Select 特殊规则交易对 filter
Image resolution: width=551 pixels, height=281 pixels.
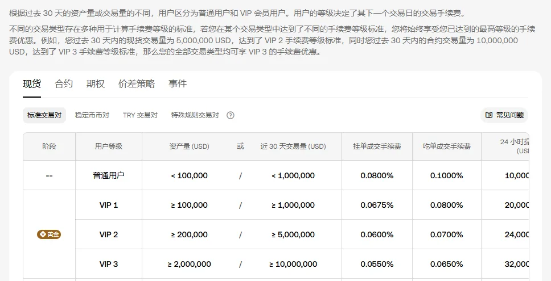(195, 115)
